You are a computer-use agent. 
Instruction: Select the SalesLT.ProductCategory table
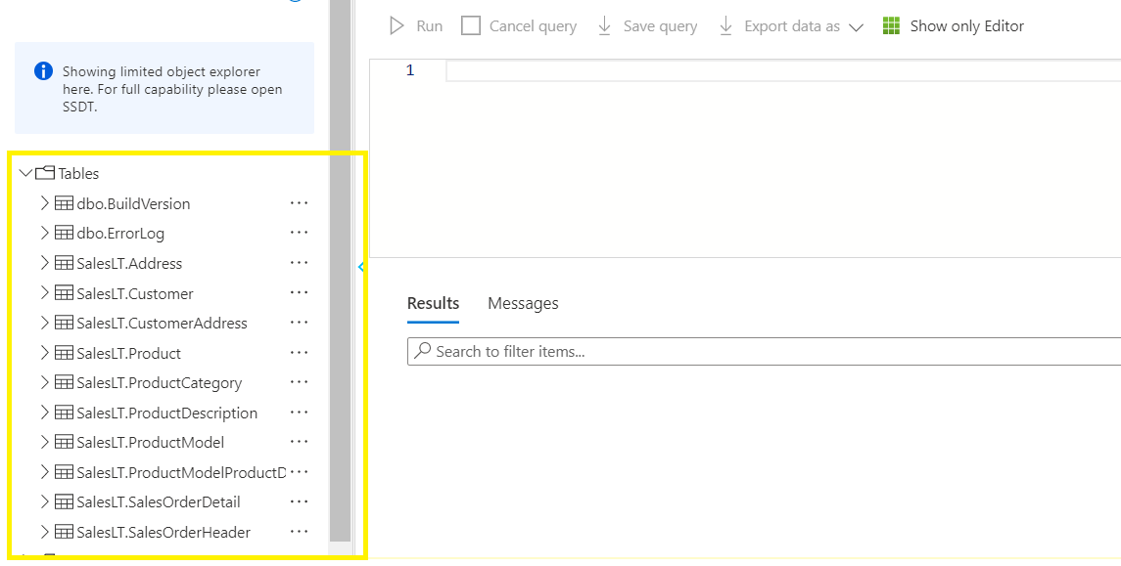coord(159,383)
